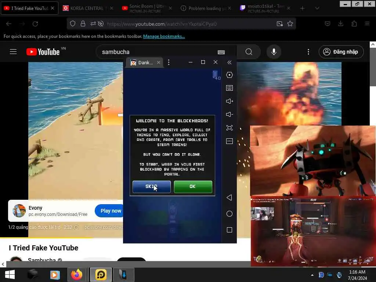Image resolution: width=376 pixels, height=282 pixels.
Task: Show hidden system tray icons
Action: (312, 275)
